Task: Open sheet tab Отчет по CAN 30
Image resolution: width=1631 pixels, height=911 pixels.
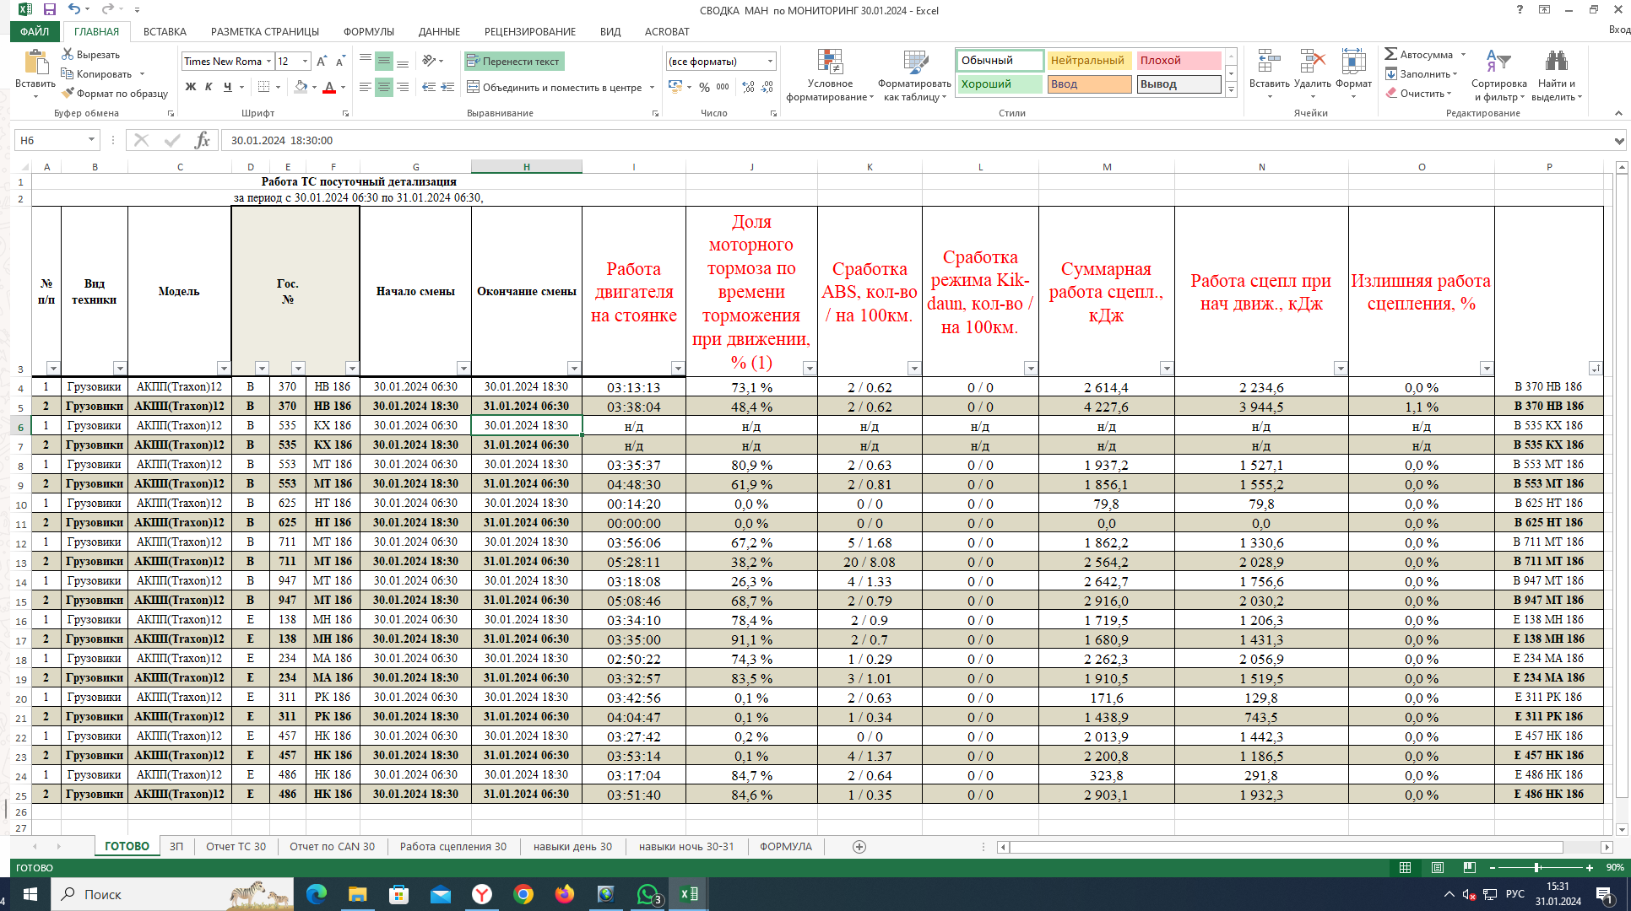Action: click(332, 846)
